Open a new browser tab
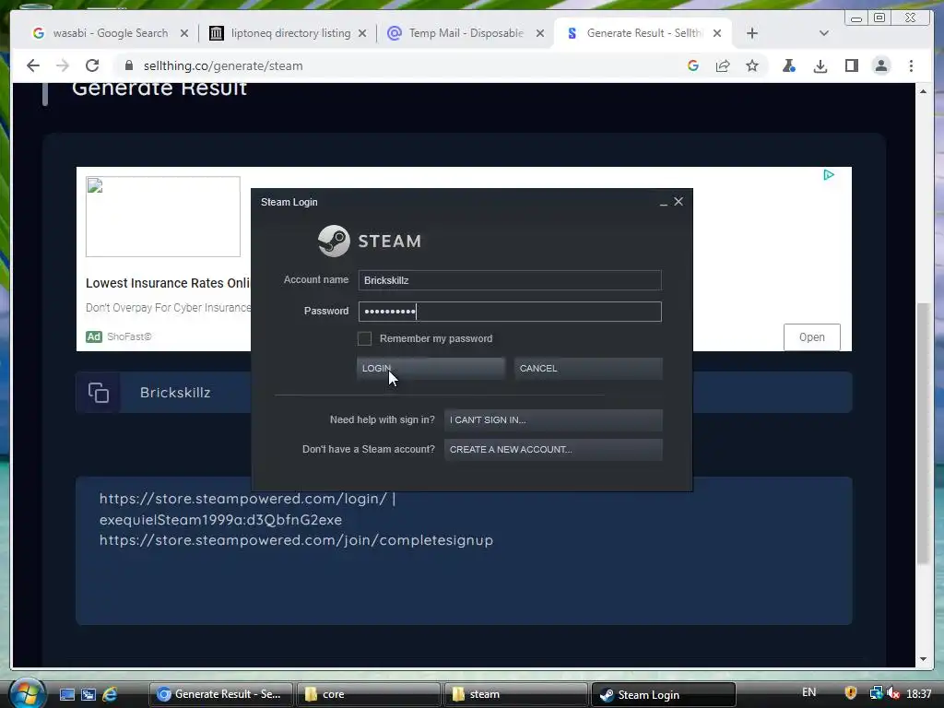This screenshot has height=708, width=944. coord(752,33)
